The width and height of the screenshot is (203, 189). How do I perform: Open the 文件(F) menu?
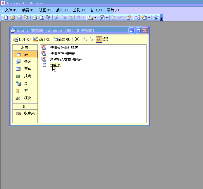click(11, 10)
